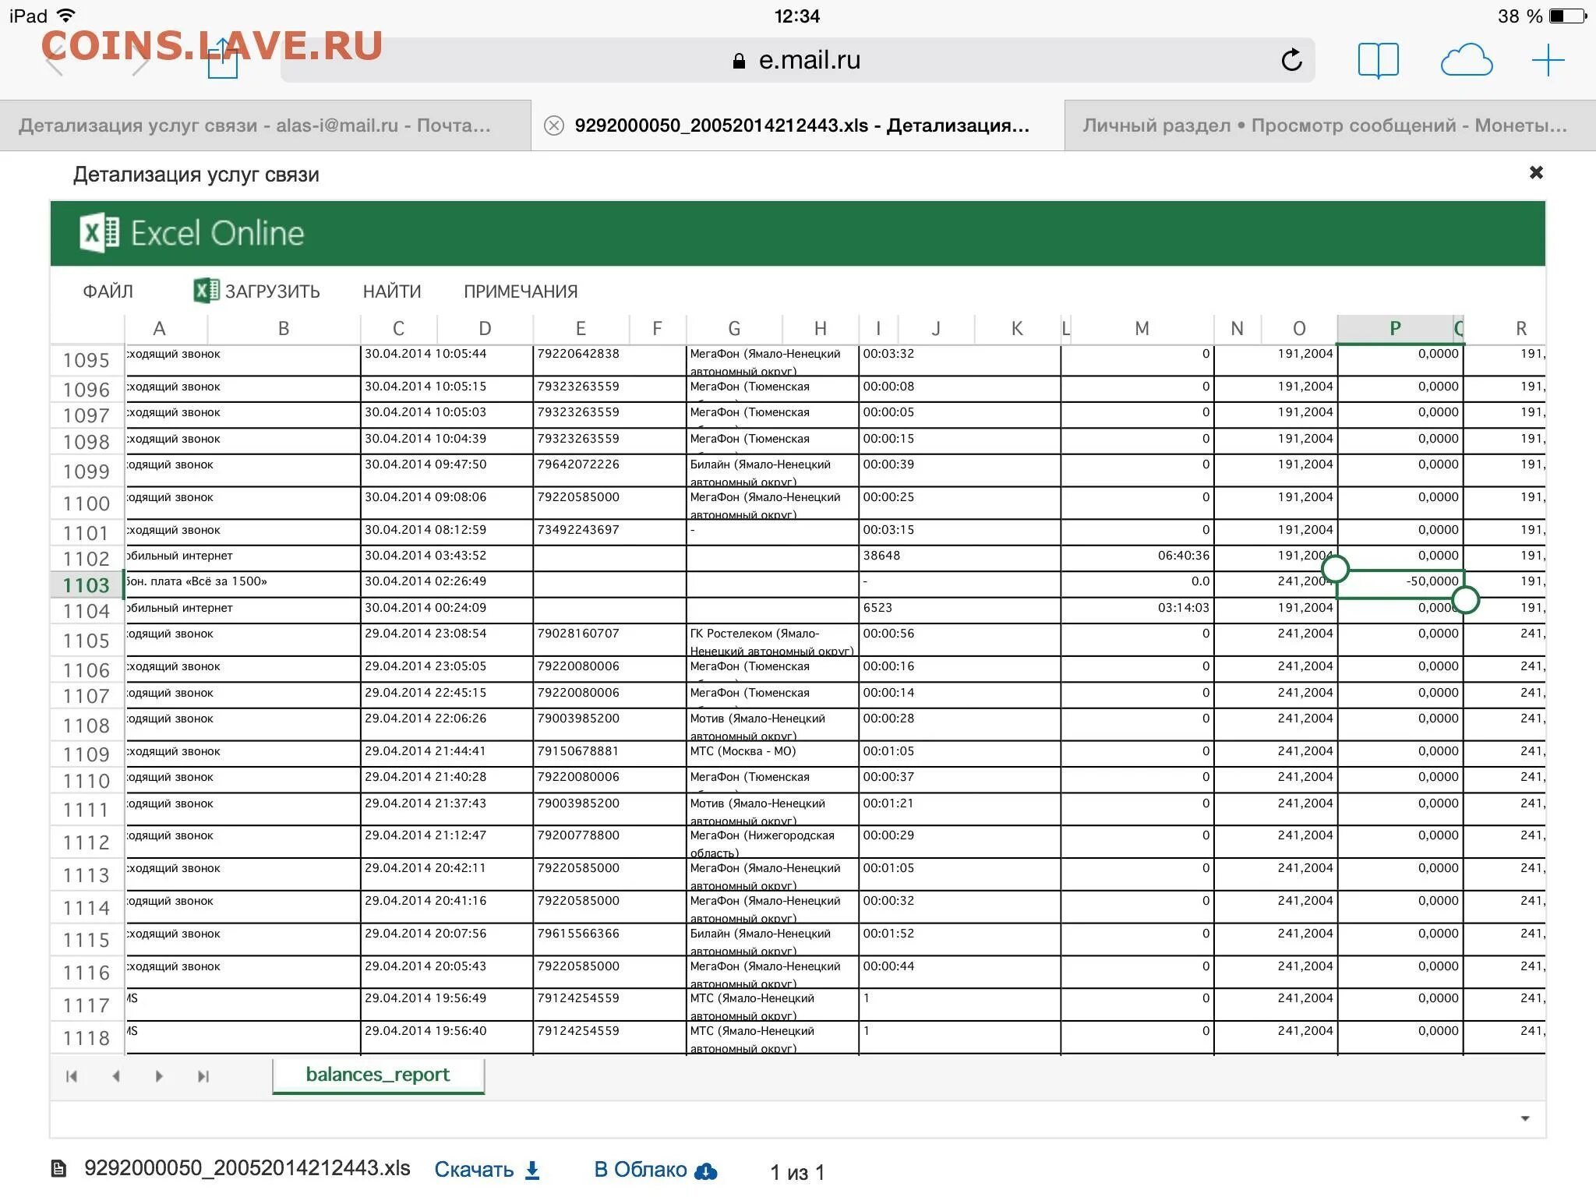Open the НАЙТИ menu item
Screen dimensions: 1596x1197
click(392, 291)
